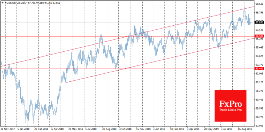Click the chart menu triangle near the symbol name
This screenshot has height=132, width=265.
pos(2,3)
